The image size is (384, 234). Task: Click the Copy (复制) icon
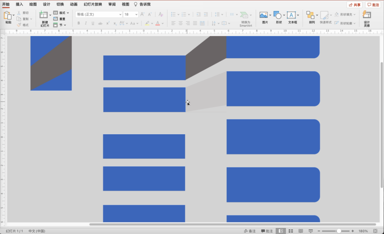[x=19, y=19]
